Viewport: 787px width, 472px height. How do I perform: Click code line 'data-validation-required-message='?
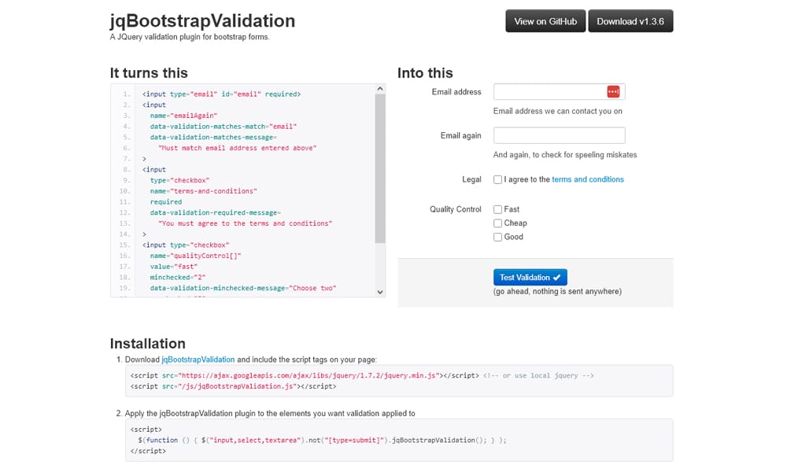[x=216, y=212]
